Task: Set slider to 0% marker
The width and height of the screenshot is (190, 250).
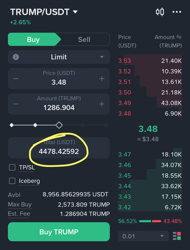Action: (11, 125)
